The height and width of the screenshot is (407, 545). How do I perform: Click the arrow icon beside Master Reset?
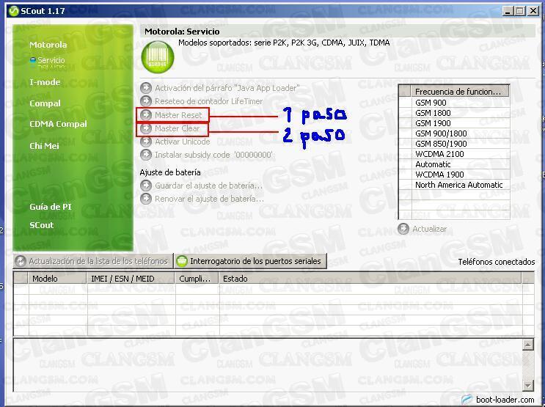pyautogui.click(x=146, y=115)
